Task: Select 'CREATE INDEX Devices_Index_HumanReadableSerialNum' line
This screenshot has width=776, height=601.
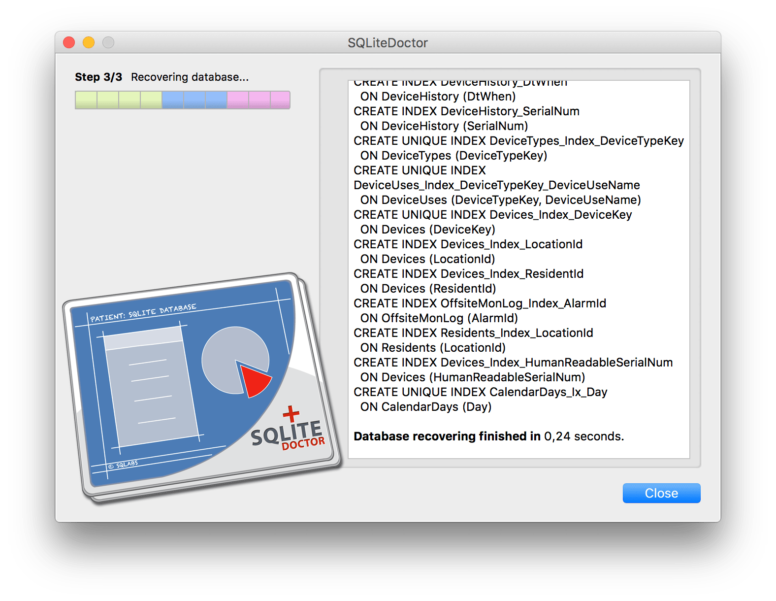Action: point(514,363)
